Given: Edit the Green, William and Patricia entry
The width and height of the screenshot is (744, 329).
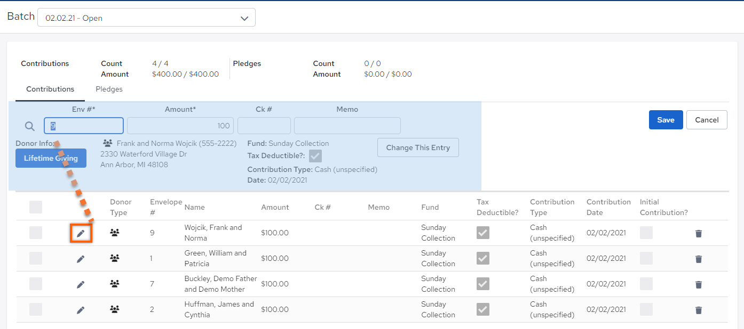Looking at the screenshot, I should tap(81, 259).
